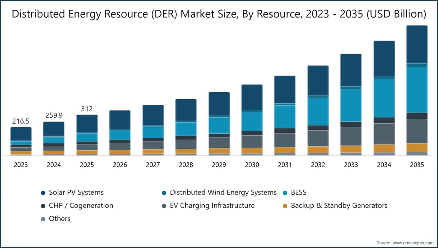Click the 2027 axis label

pos(153,165)
